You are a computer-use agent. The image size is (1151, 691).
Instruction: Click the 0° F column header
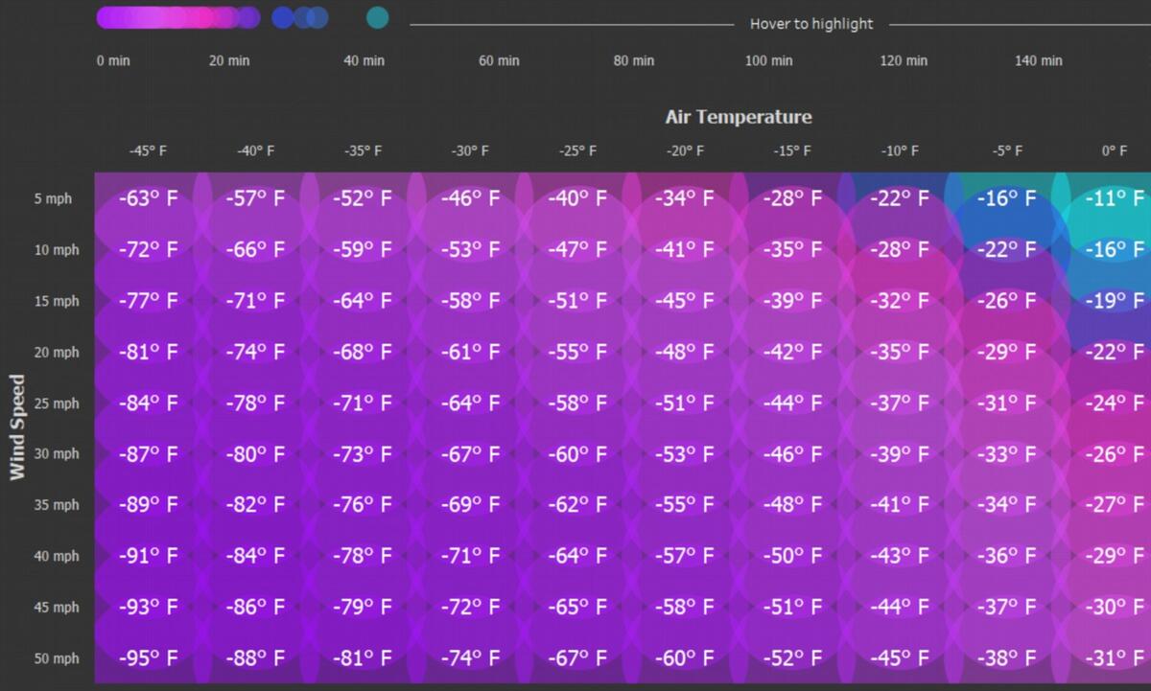coord(1115,151)
